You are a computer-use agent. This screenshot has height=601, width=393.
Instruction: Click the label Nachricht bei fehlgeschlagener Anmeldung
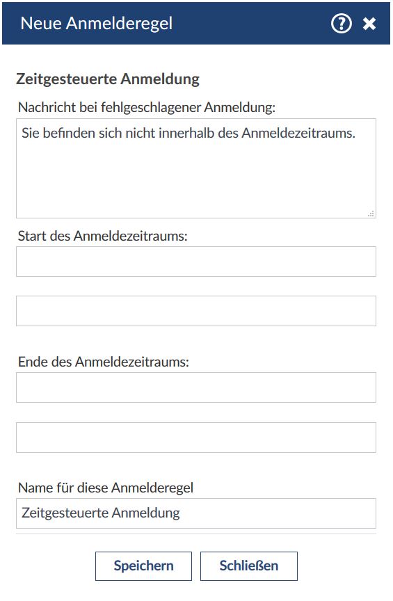tap(147, 107)
